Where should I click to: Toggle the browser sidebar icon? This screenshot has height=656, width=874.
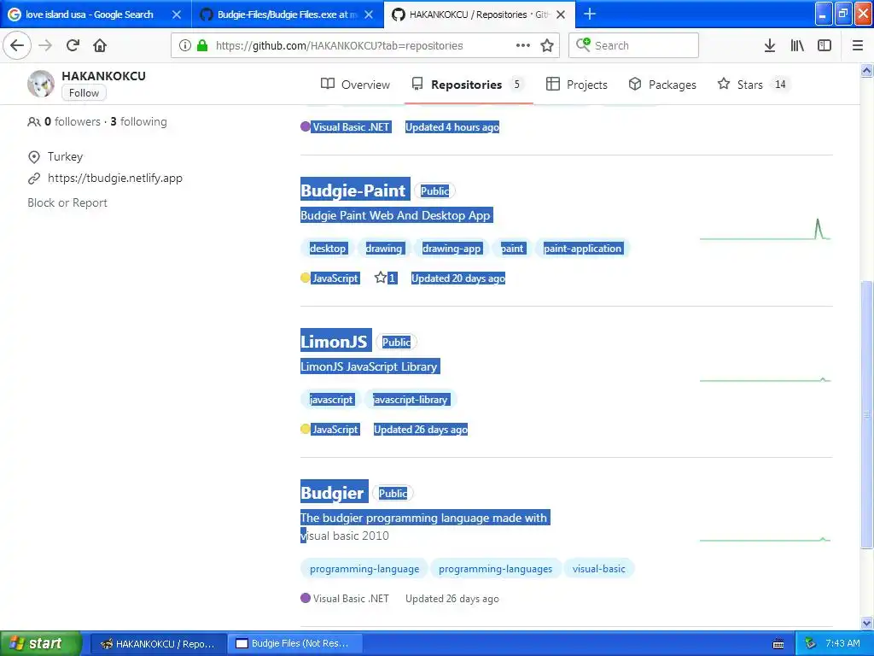point(824,45)
